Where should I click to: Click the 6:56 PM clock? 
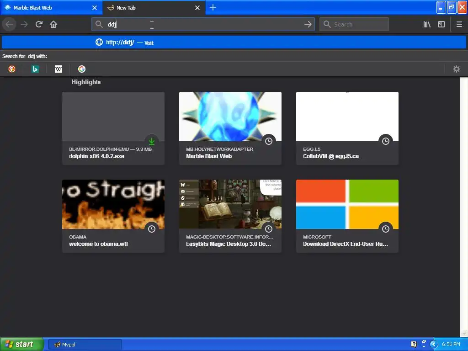(x=451, y=344)
